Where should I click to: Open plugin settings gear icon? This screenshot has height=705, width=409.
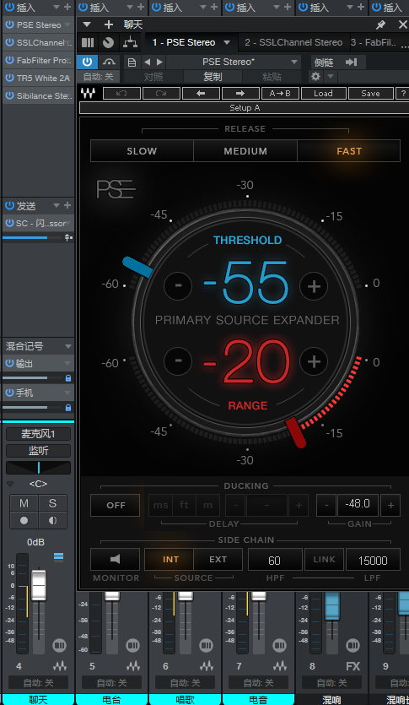pyautogui.click(x=315, y=77)
